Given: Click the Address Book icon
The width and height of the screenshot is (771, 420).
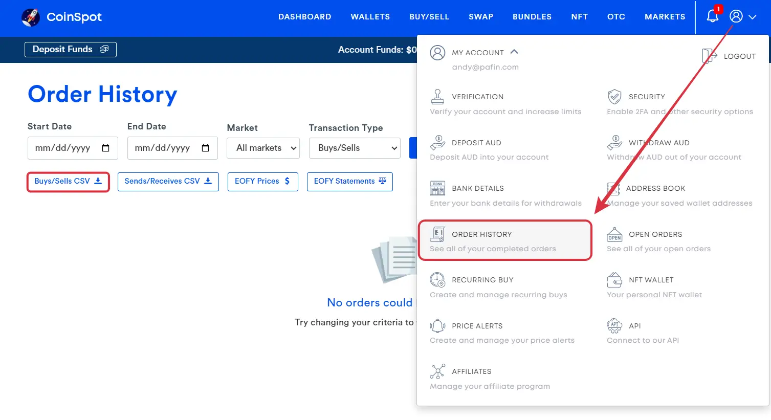Looking at the screenshot, I should 613,188.
